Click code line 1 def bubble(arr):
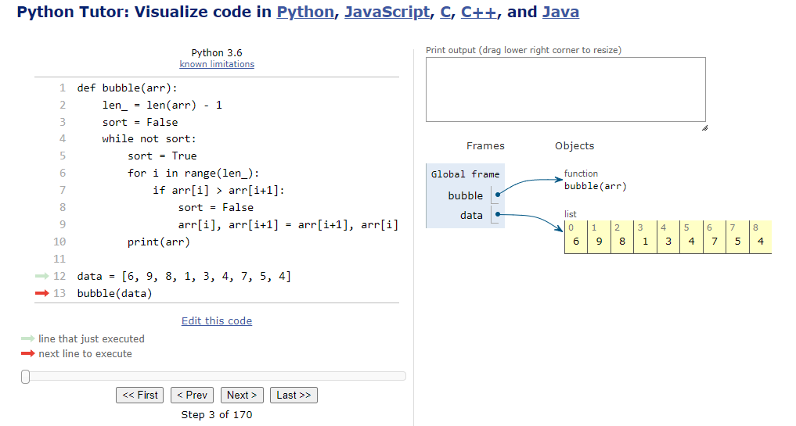 127,88
